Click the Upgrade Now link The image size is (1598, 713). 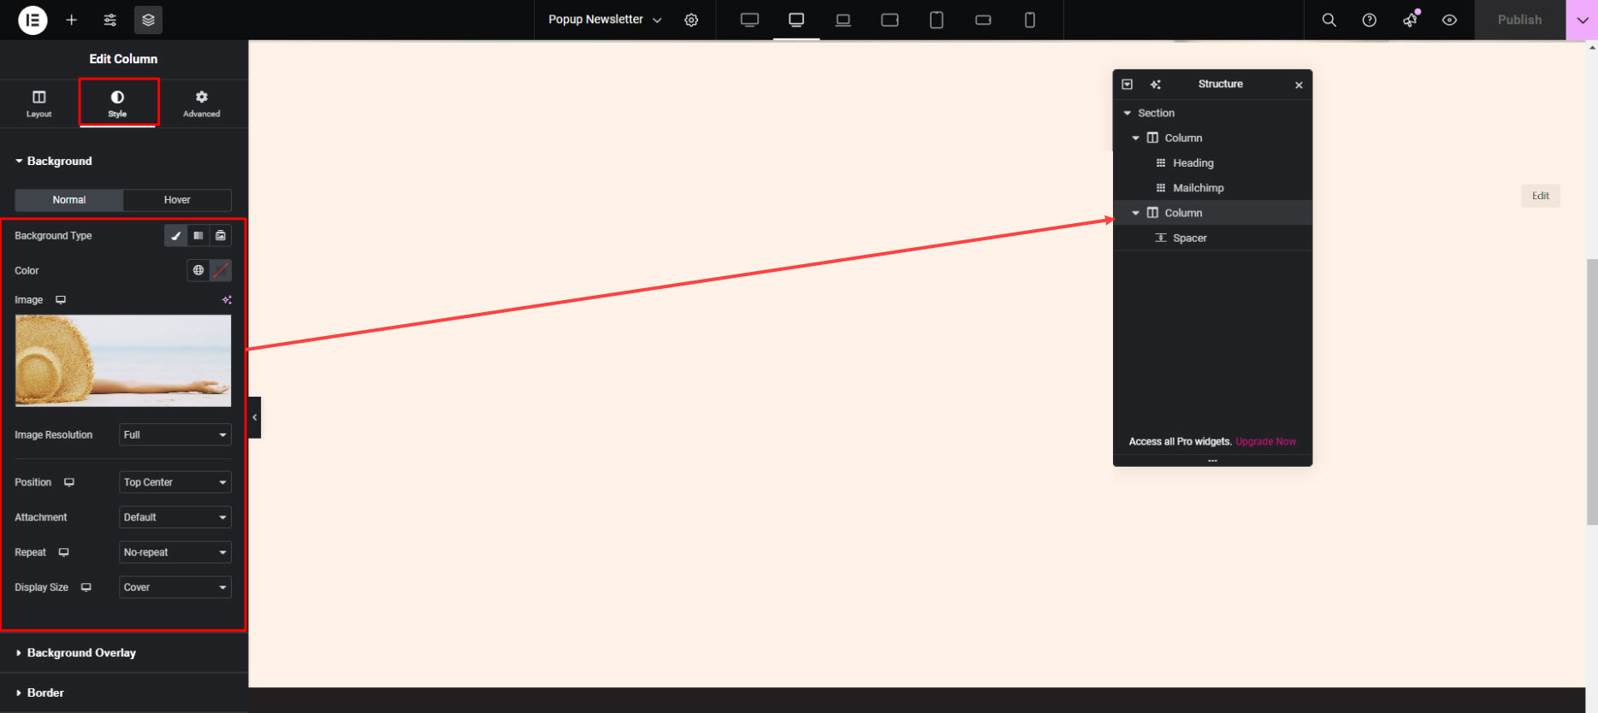point(1266,442)
